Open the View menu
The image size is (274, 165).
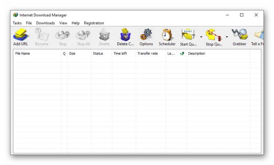point(63,23)
